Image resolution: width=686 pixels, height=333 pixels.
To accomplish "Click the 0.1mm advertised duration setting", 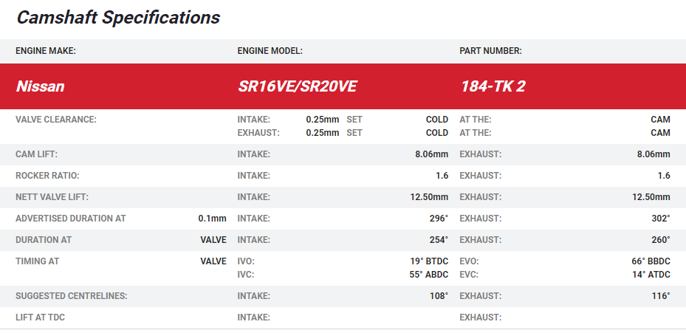I will click(212, 219).
